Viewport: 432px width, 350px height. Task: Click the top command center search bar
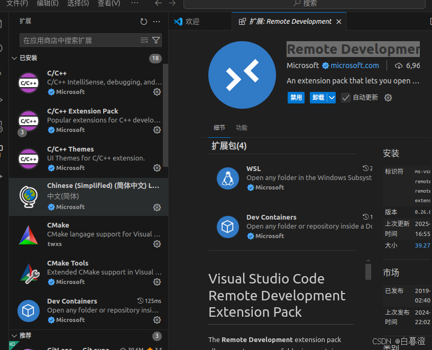305,4
